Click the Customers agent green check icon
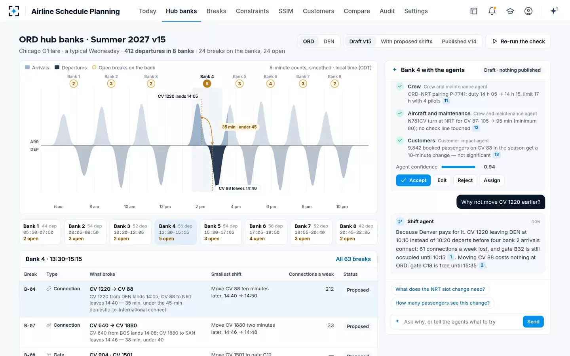Screen dimensions: 570x356 pyautogui.click(x=400, y=140)
